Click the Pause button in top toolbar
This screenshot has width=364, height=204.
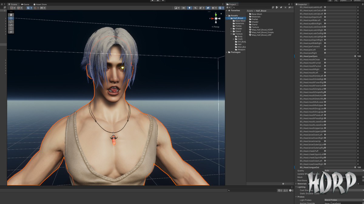pos(158,1)
